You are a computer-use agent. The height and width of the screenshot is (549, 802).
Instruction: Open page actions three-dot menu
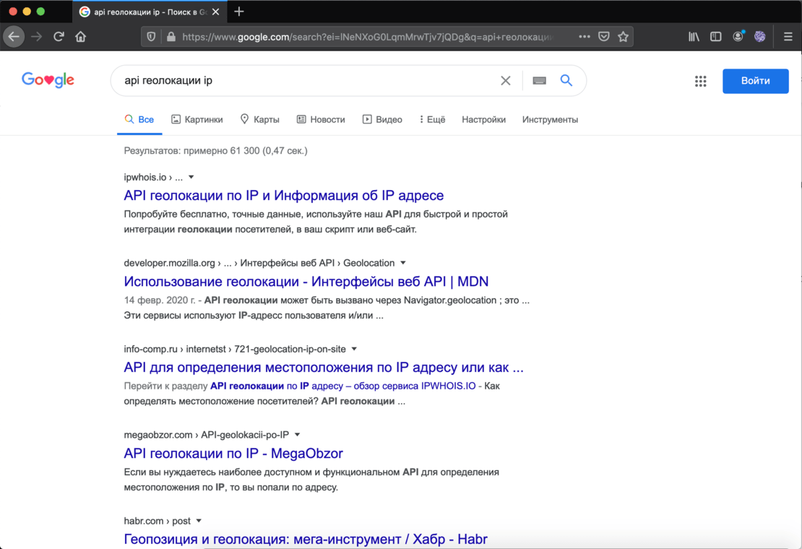click(584, 37)
